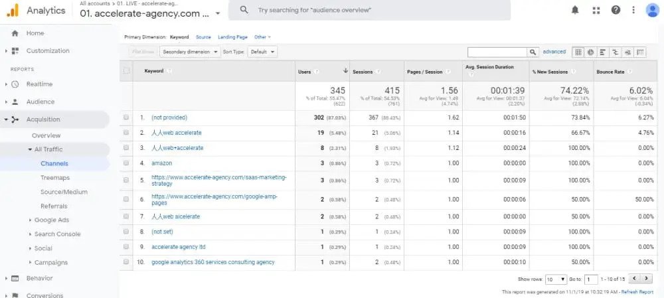Switch to pie chart percentage view
Viewport: 664px width, 298px height.
point(590,52)
